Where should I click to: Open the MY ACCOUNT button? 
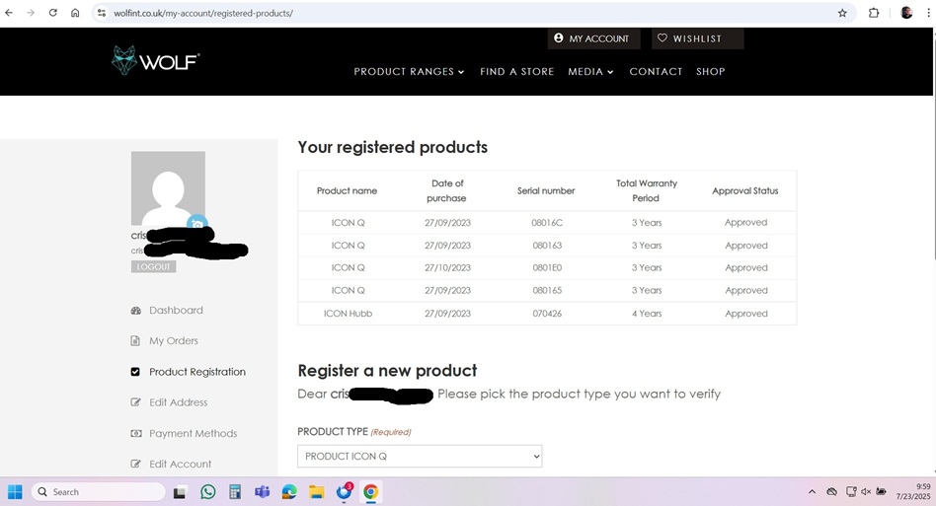(594, 38)
